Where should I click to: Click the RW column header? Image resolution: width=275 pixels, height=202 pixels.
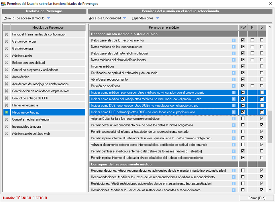coord(243,27)
